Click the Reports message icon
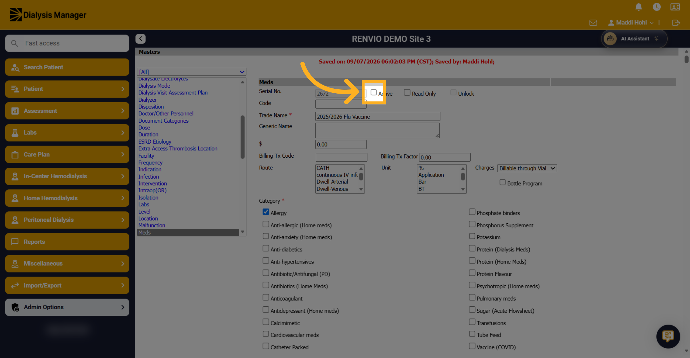The image size is (690, 358). (15, 242)
